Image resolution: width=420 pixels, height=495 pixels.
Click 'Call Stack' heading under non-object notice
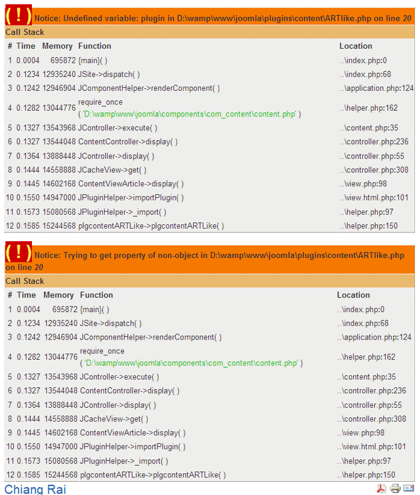(x=24, y=281)
